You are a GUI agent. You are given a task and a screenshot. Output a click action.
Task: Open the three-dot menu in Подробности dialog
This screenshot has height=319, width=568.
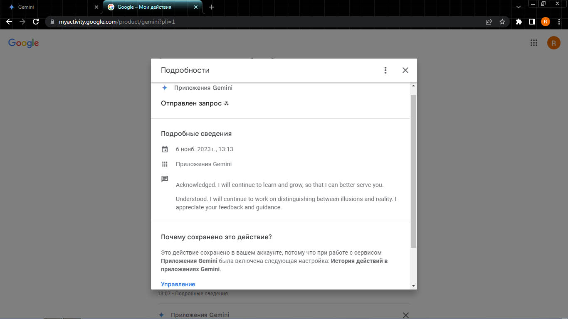[385, 70]
